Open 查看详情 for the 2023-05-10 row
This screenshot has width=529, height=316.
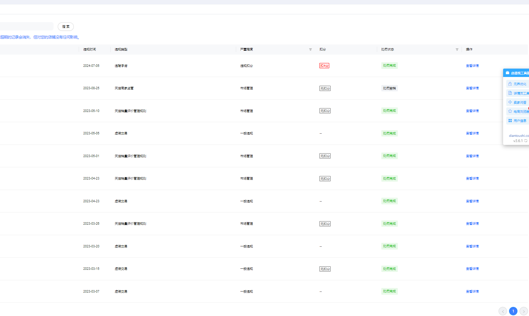coord(472,111)
